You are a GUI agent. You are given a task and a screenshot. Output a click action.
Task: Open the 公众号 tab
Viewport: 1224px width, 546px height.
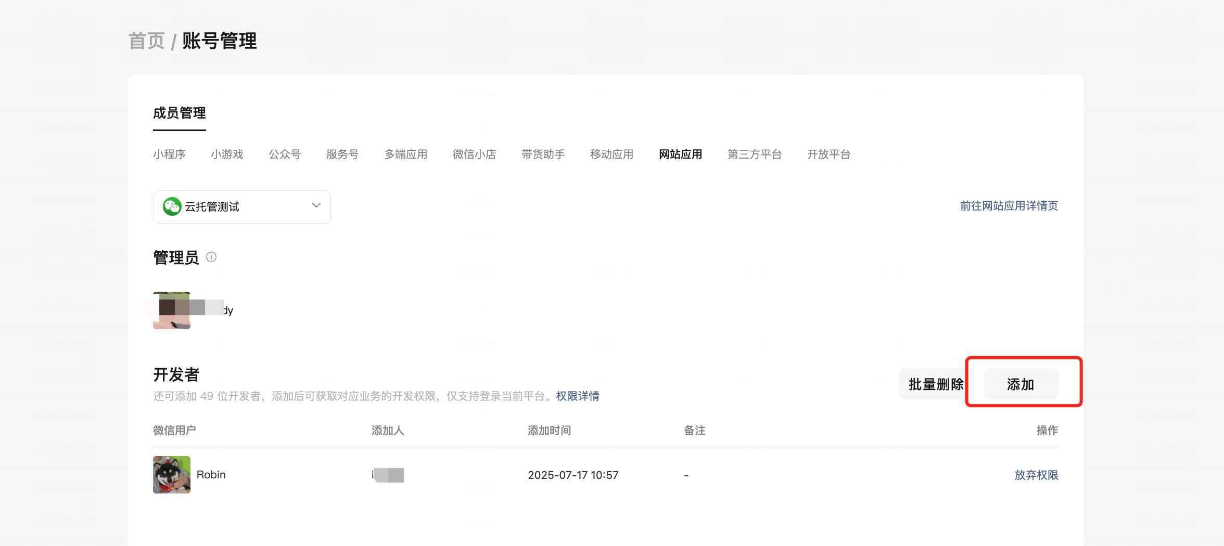(x=285, y=154)
